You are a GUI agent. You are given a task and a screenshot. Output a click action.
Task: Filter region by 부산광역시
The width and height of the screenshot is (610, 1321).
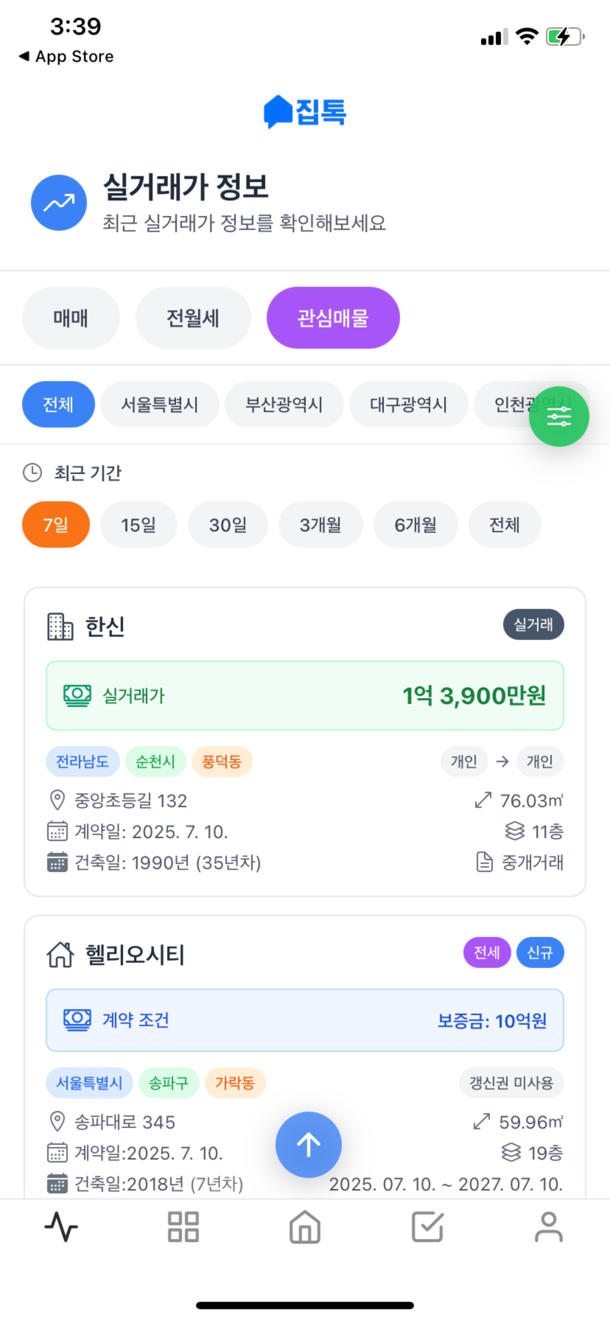coord(284,404)
